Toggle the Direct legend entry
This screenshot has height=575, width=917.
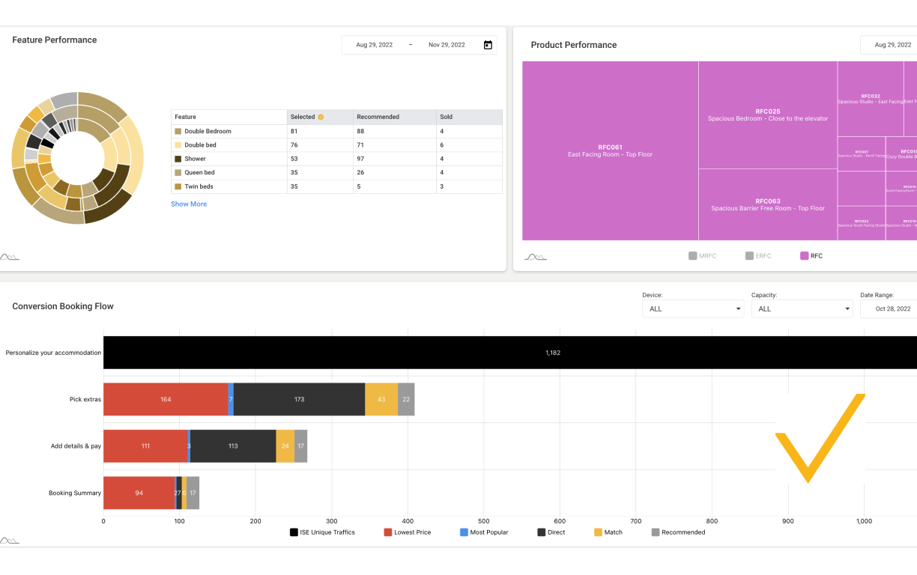click(x=551, y=532)
